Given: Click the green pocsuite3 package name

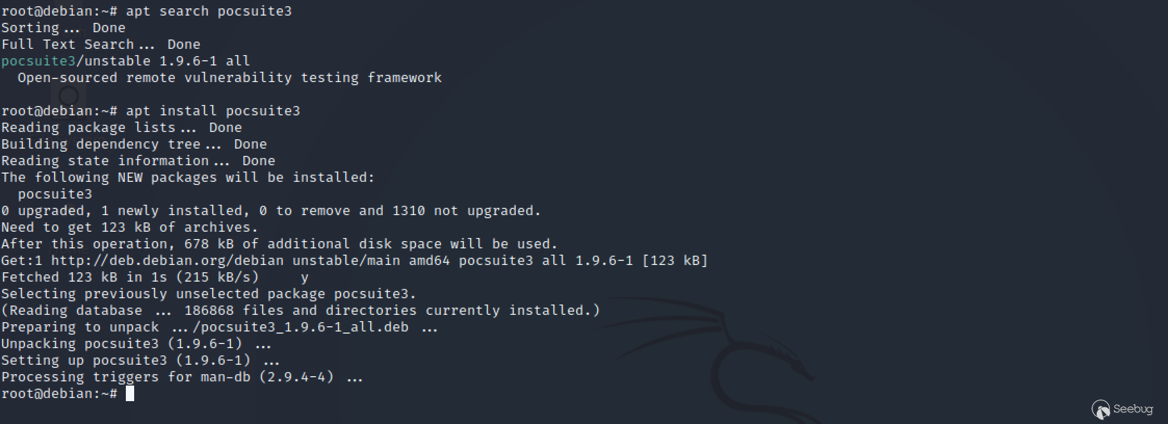Looking at the screenshot, I should 38,61.
